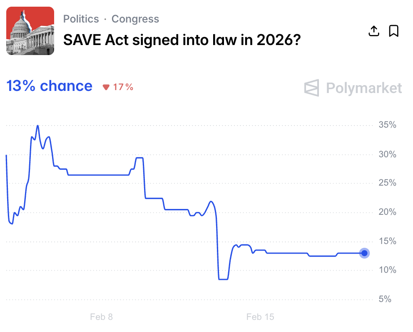Open the Capitol building market thumbnail
413x332 pixels.
click(x=30, y=31)
